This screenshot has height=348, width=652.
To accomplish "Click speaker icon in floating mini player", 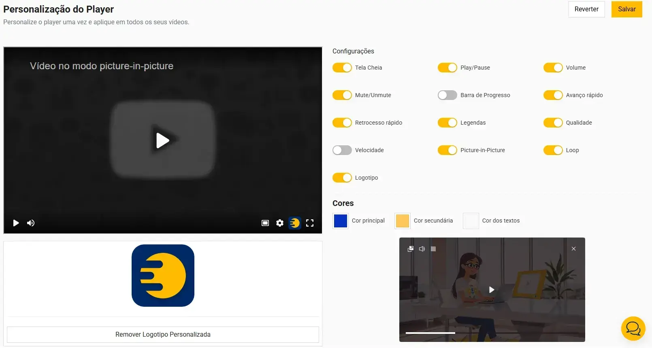I will point(422,249).
